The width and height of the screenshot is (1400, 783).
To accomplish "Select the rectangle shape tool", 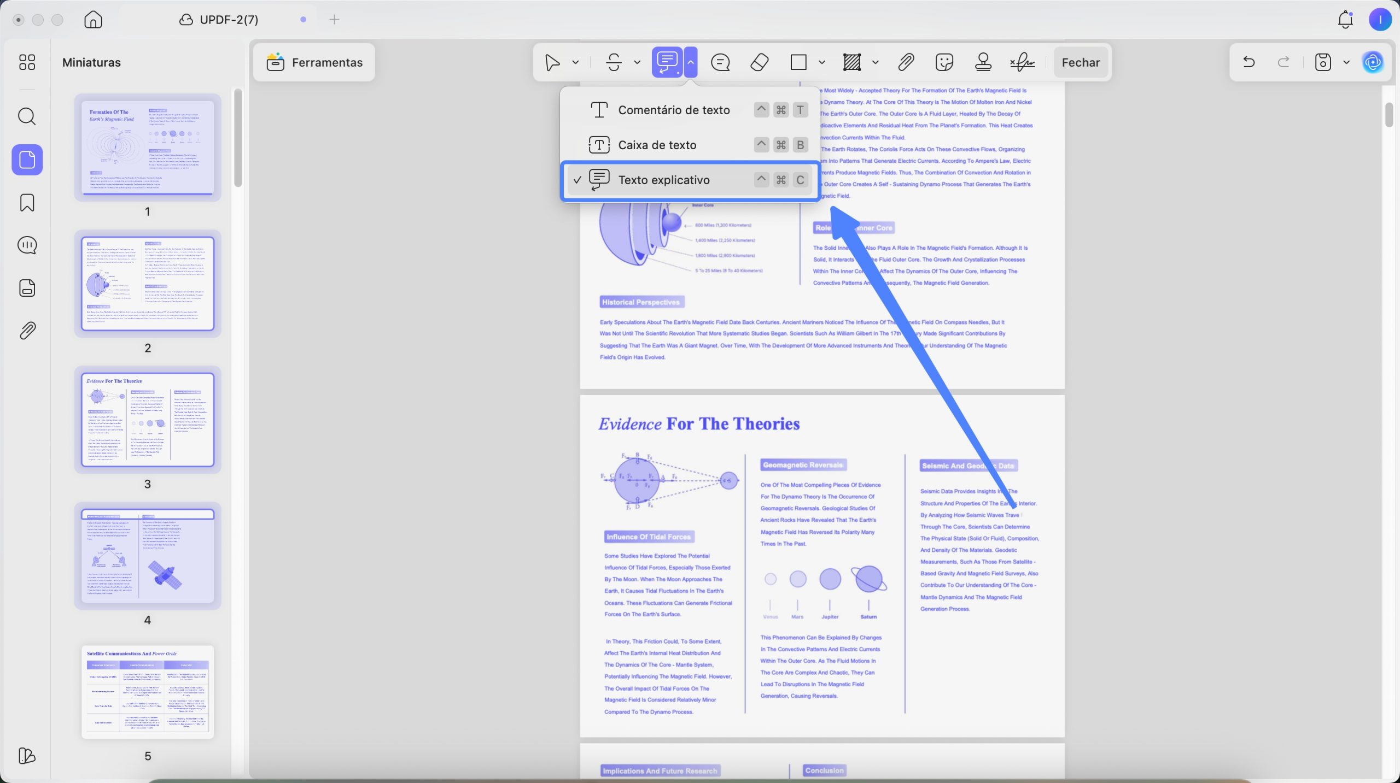I will (798, 62).
